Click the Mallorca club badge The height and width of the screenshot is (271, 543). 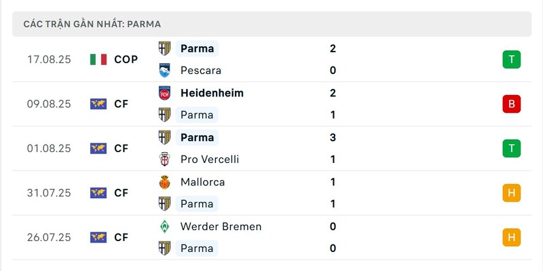[x=164, y=182]
